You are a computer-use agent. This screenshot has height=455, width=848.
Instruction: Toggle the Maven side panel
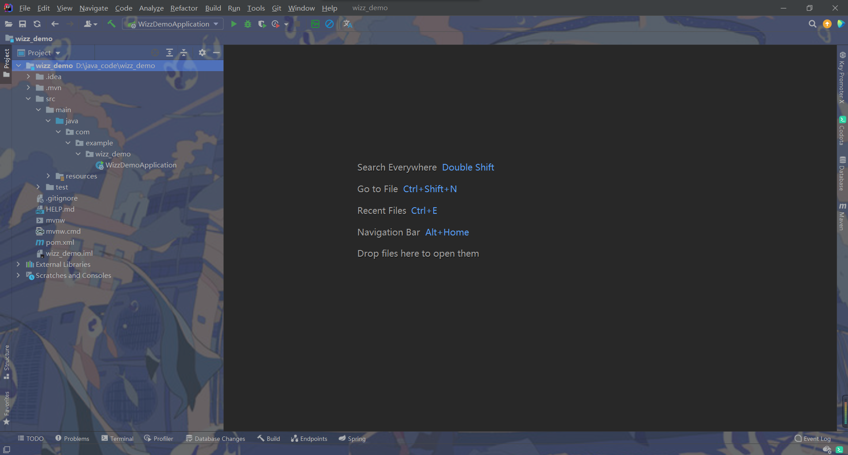click(842, 217)
